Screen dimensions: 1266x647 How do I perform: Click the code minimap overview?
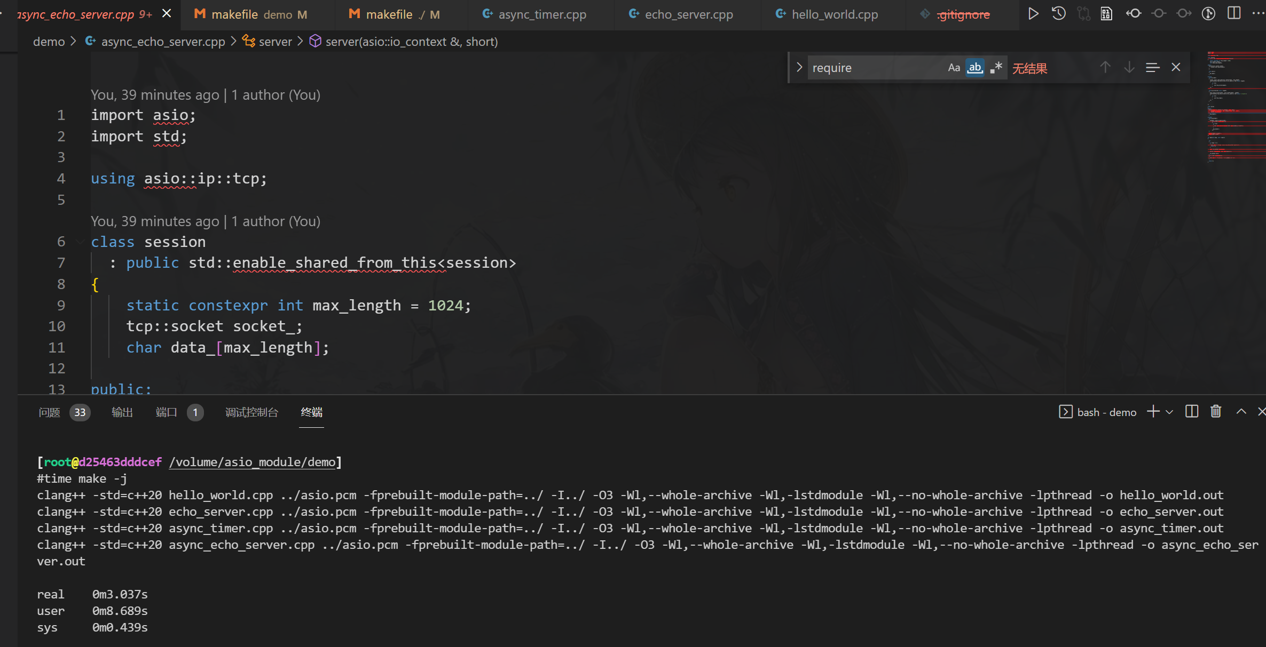1236,107
